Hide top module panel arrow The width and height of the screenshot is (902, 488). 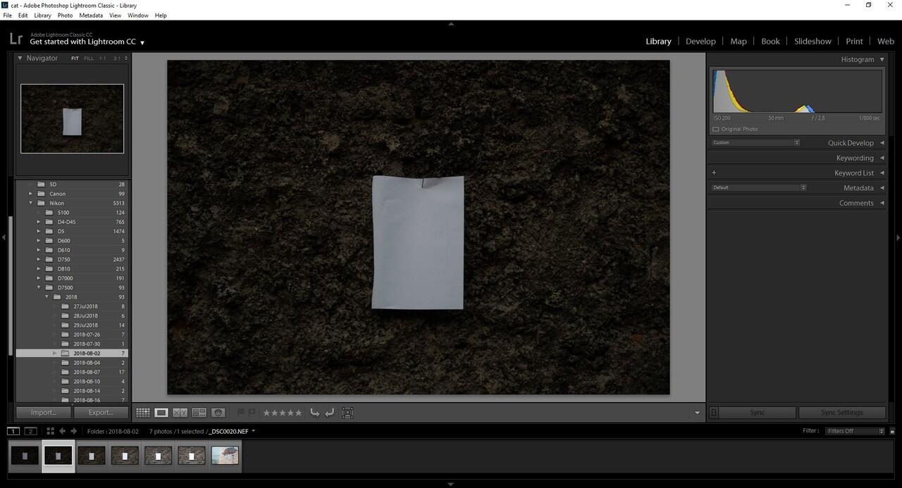(451, 24)
